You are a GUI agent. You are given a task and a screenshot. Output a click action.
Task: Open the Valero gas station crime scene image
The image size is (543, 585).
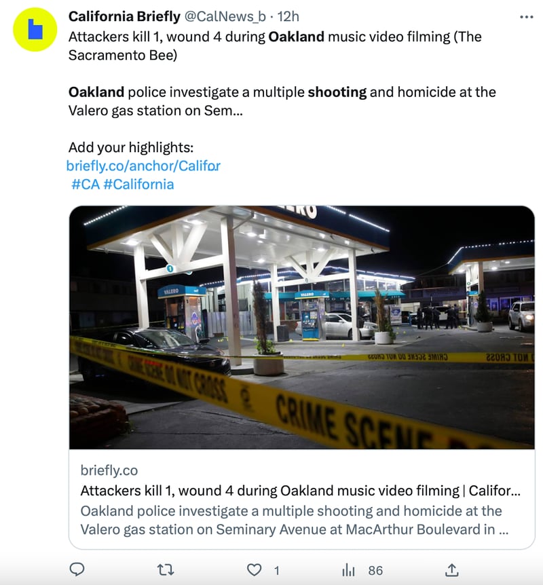pos(302,327)
